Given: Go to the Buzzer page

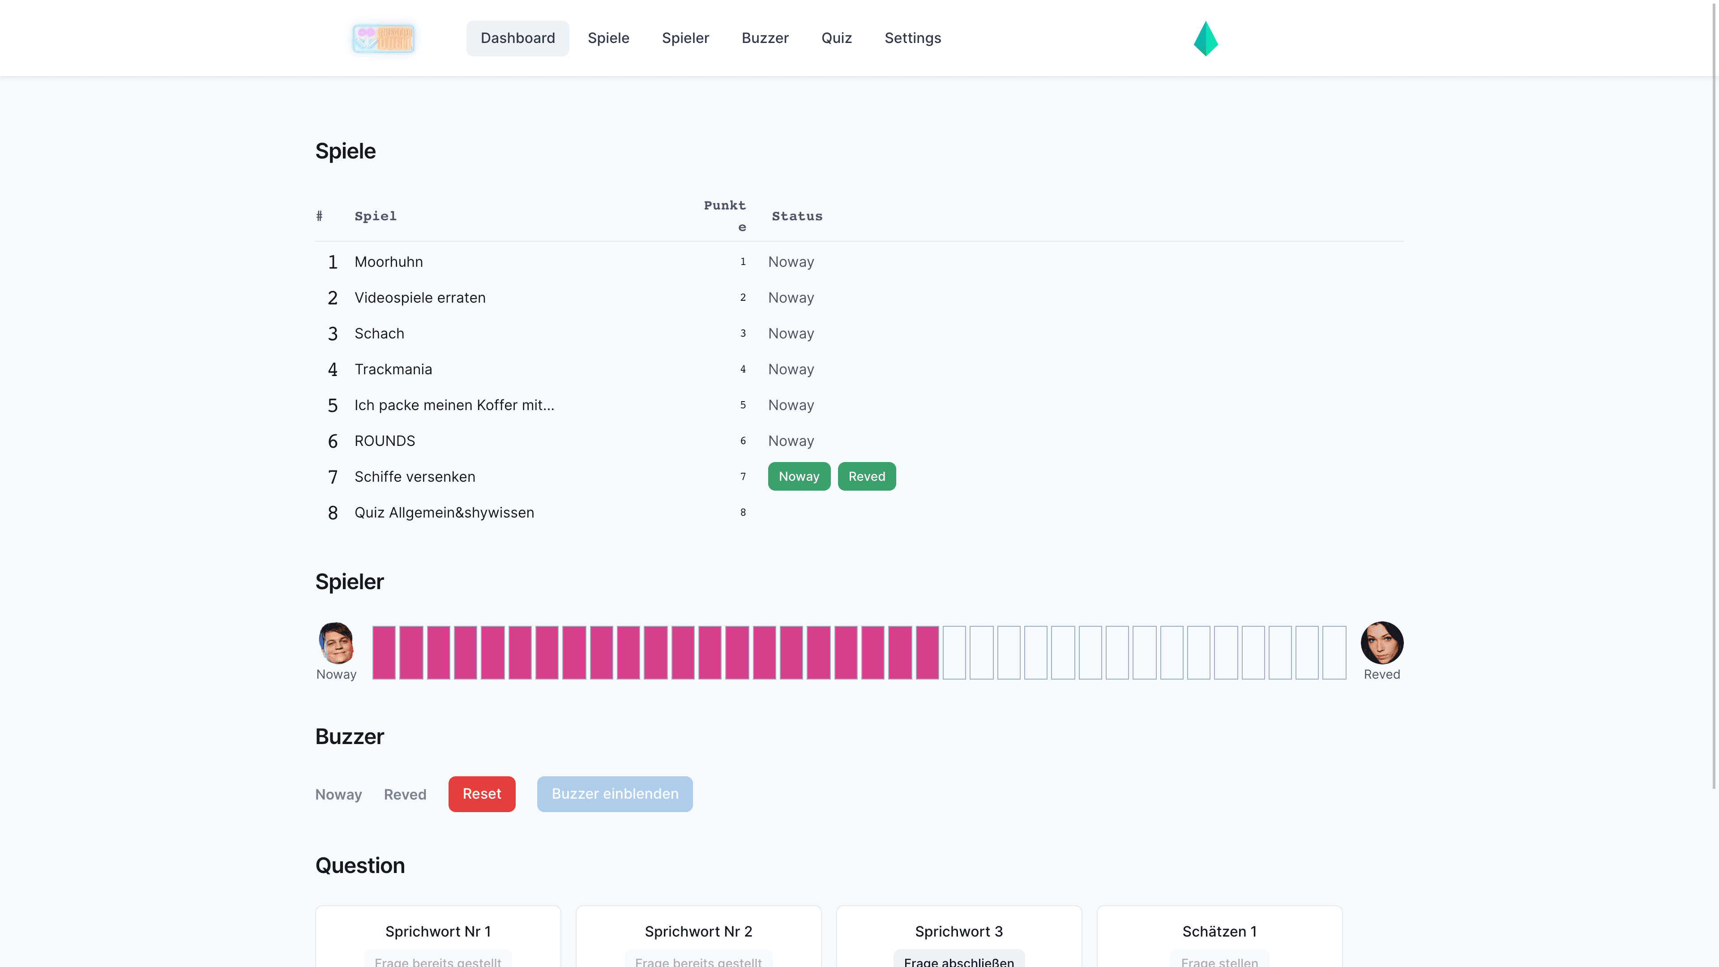Looking at the screenshot, I should point(765,38).
